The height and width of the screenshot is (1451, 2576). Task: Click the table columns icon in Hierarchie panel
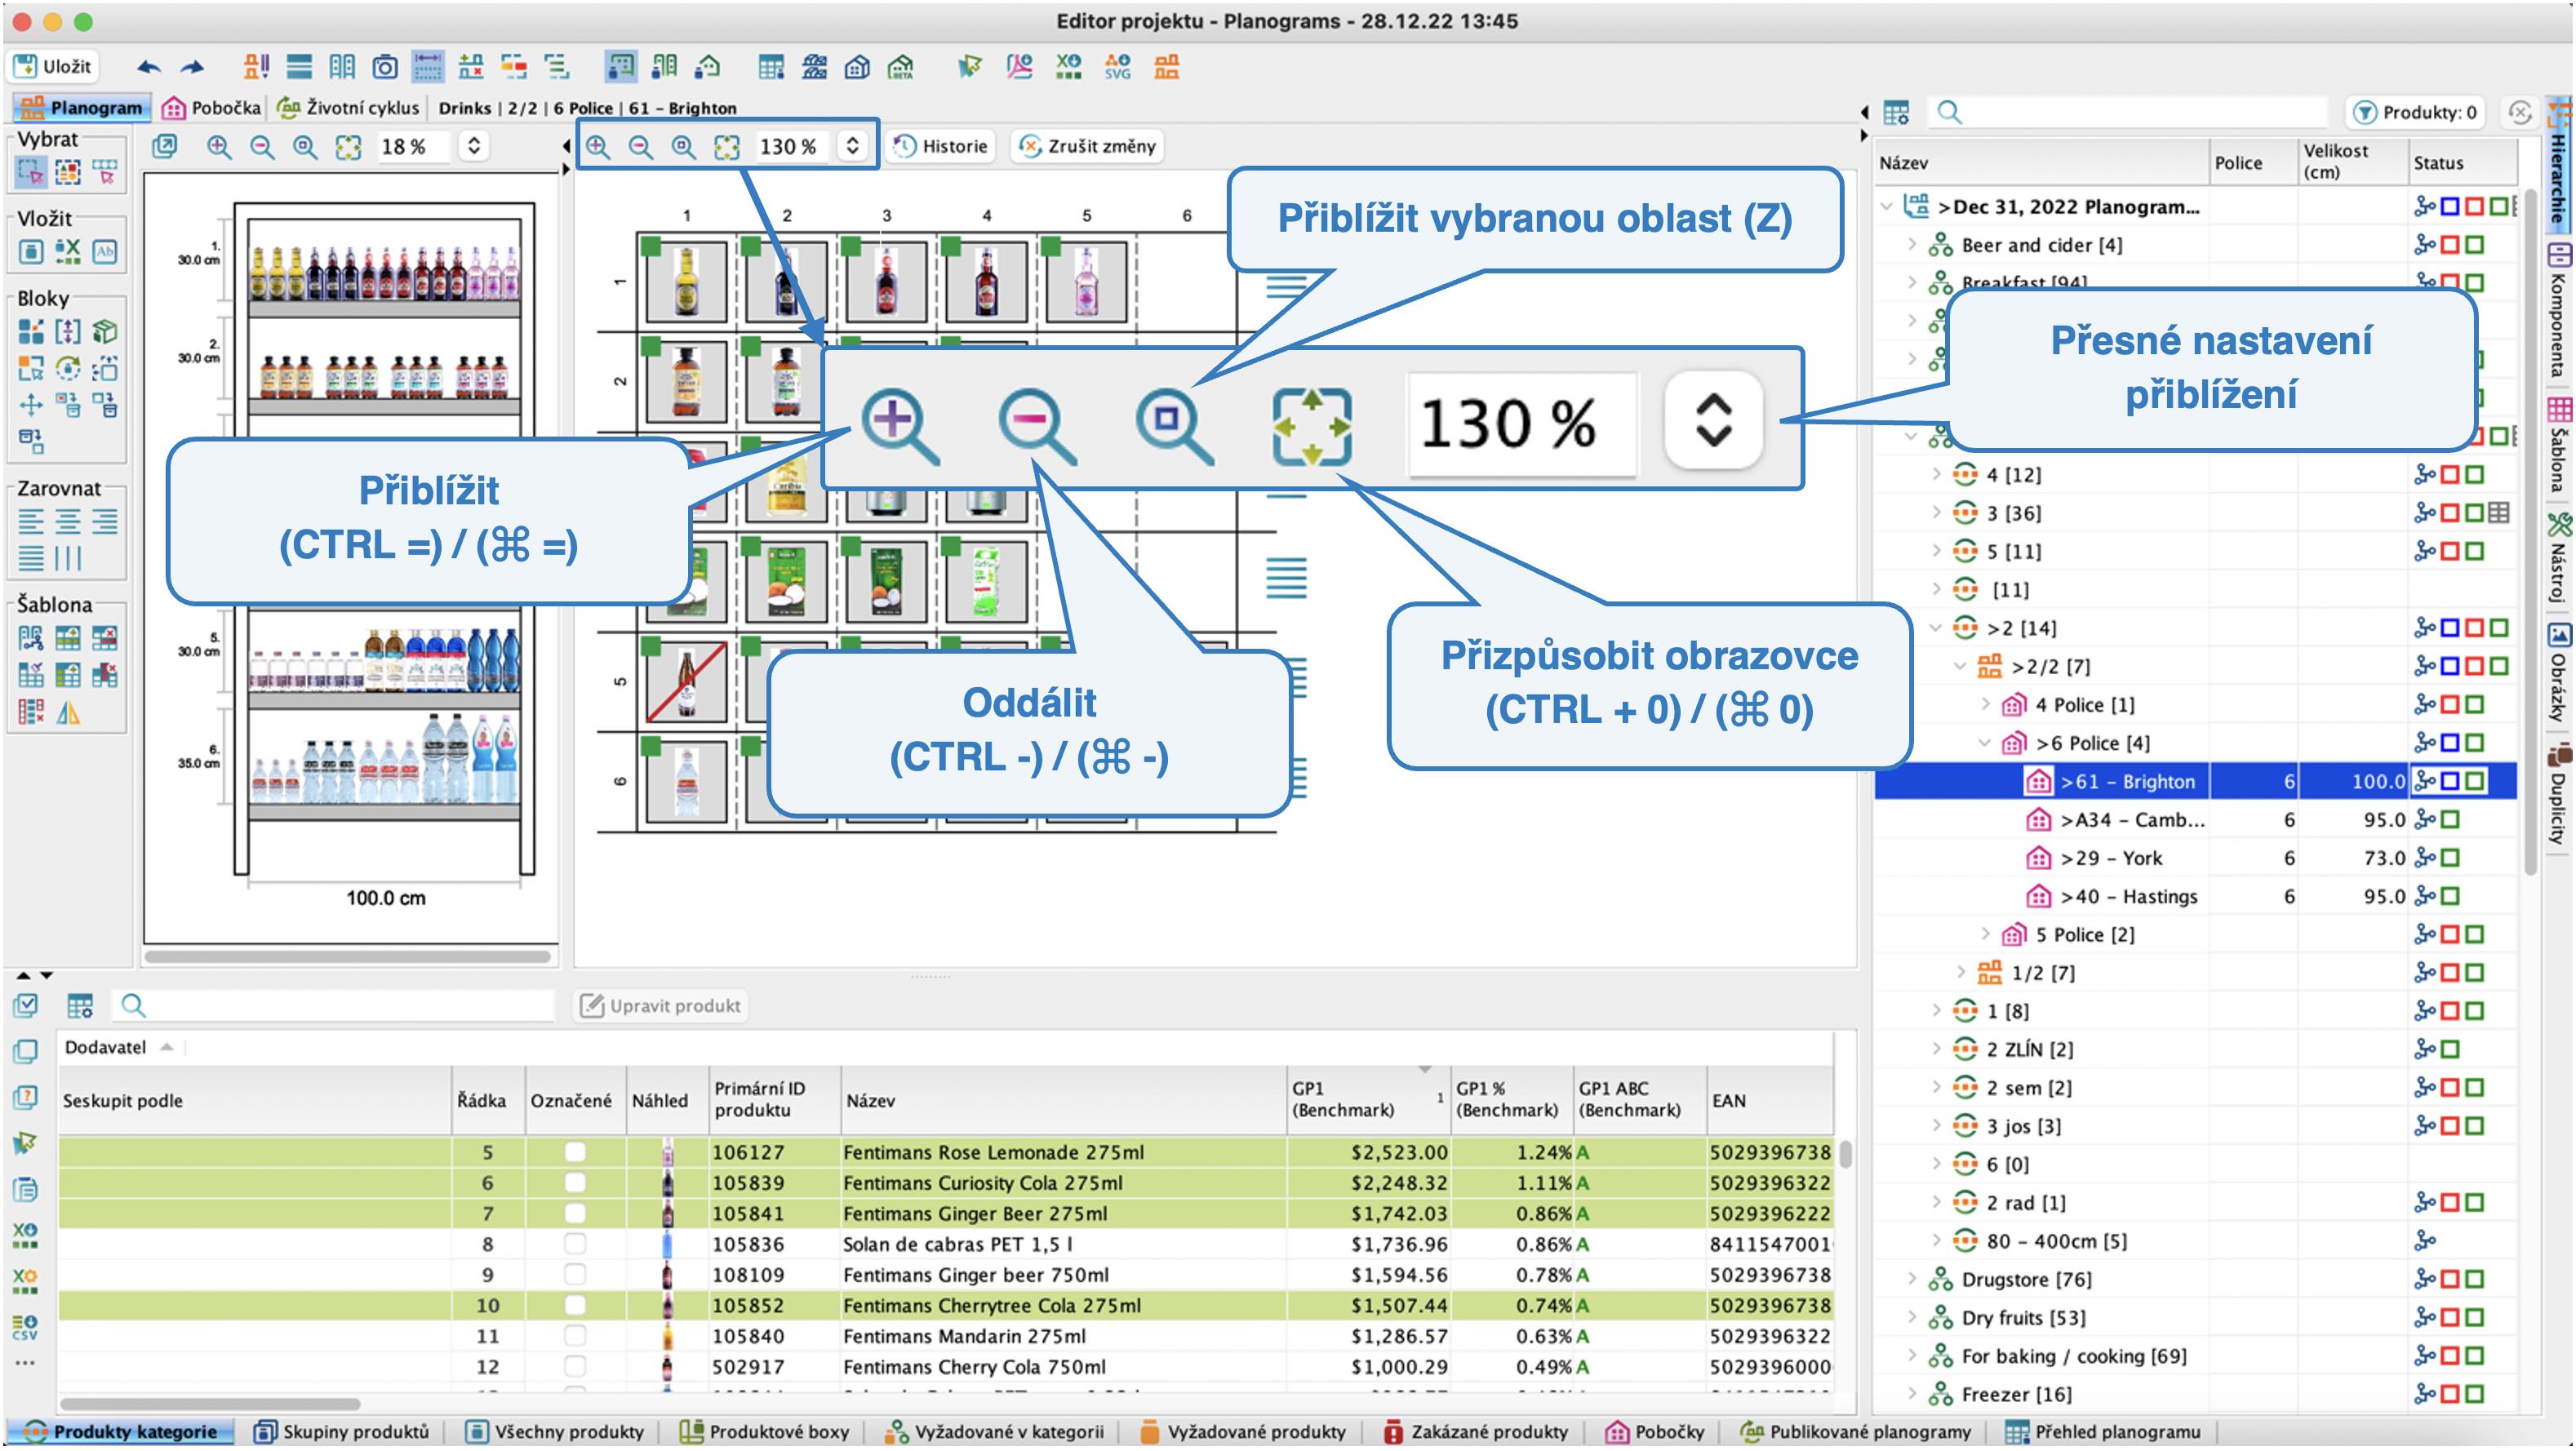(1896, 112)
